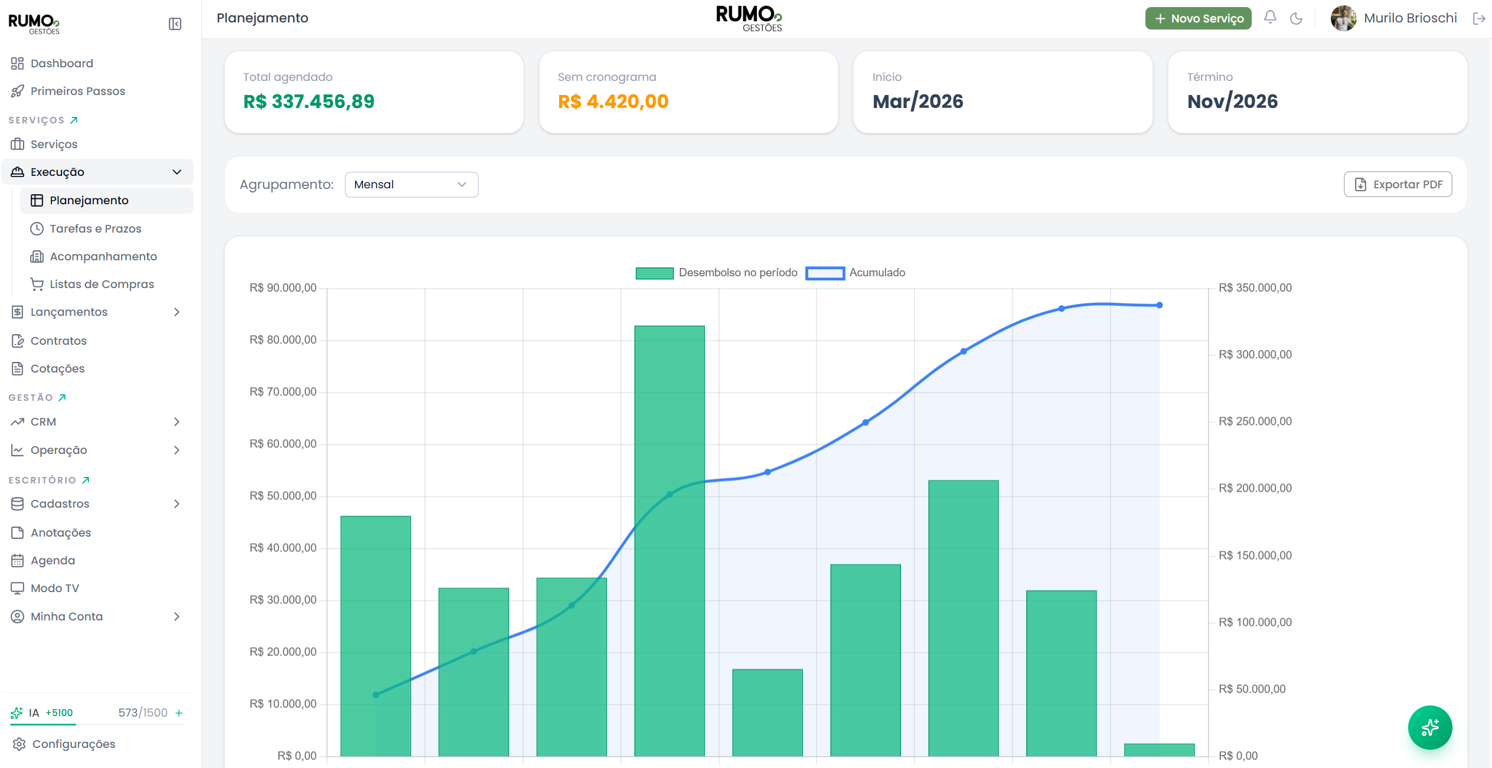Click the Configurações gear icon
Image resolution: width=1492 pixels, height=768 pixels.
(x=19, y=744)
